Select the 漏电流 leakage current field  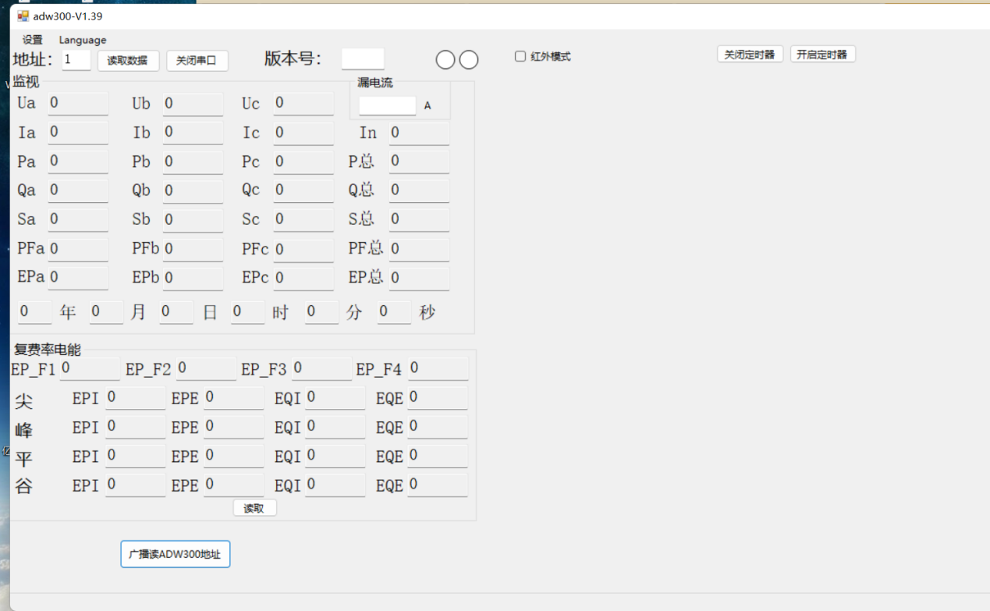[387, 105]
